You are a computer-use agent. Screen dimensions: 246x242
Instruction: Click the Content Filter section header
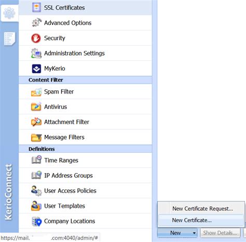[x=85, y=80]
